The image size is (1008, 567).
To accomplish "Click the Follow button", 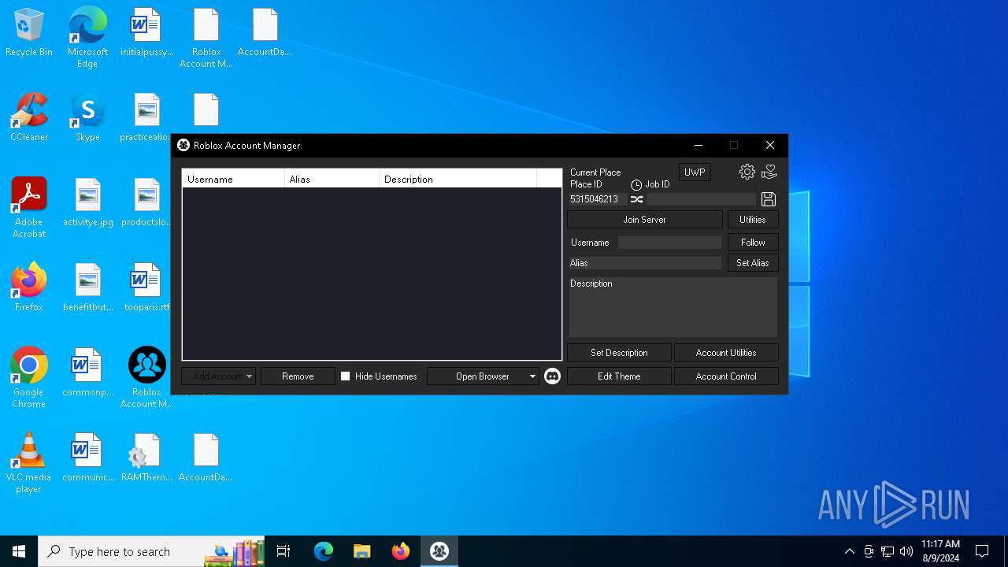I will tap(753, 243).
